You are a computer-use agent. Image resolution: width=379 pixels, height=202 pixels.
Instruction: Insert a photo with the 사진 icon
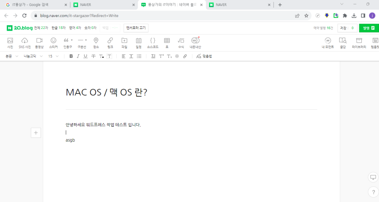(10, 43)
